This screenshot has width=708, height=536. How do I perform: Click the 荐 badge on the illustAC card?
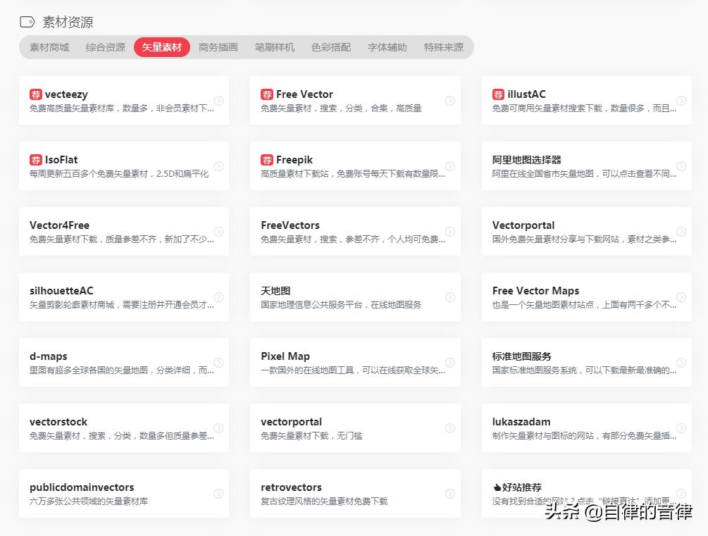coord(497,94)
